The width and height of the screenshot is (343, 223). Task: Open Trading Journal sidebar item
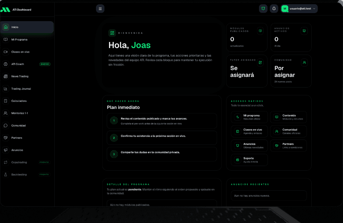pos(27,88)
